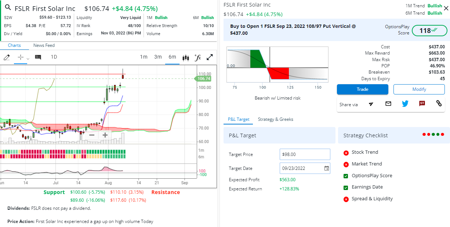Click the POP 46.90% value

[x=438, y=66]
